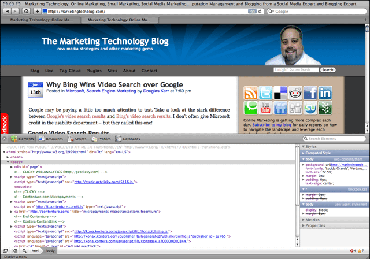Click the browser Google search field

[x=317, y=12]
